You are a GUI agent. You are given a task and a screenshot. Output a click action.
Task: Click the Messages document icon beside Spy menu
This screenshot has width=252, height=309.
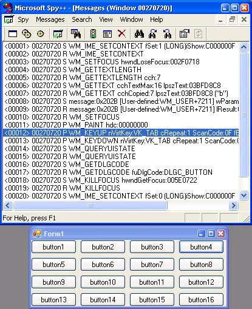(x=9, y=19)
